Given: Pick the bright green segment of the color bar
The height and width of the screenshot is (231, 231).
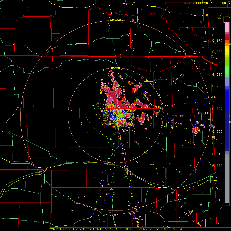Looking at the screenshot, I should click(x=227, y=70).
